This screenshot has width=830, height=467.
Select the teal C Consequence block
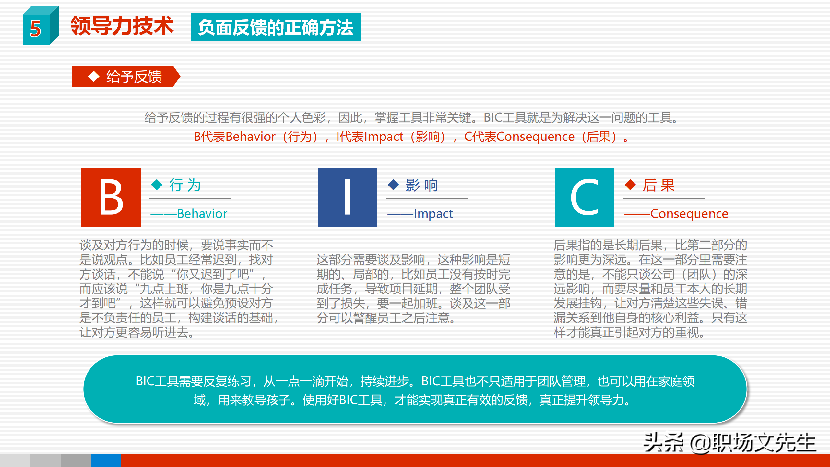click(584, 197)
